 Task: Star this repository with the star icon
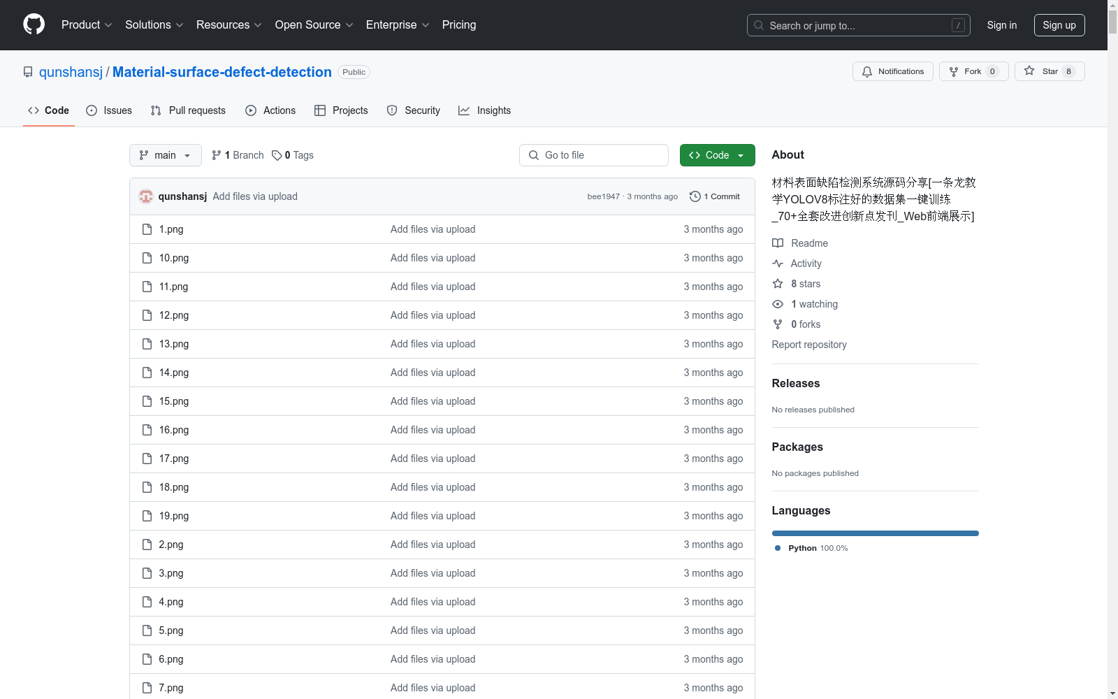click(1029, 71)
